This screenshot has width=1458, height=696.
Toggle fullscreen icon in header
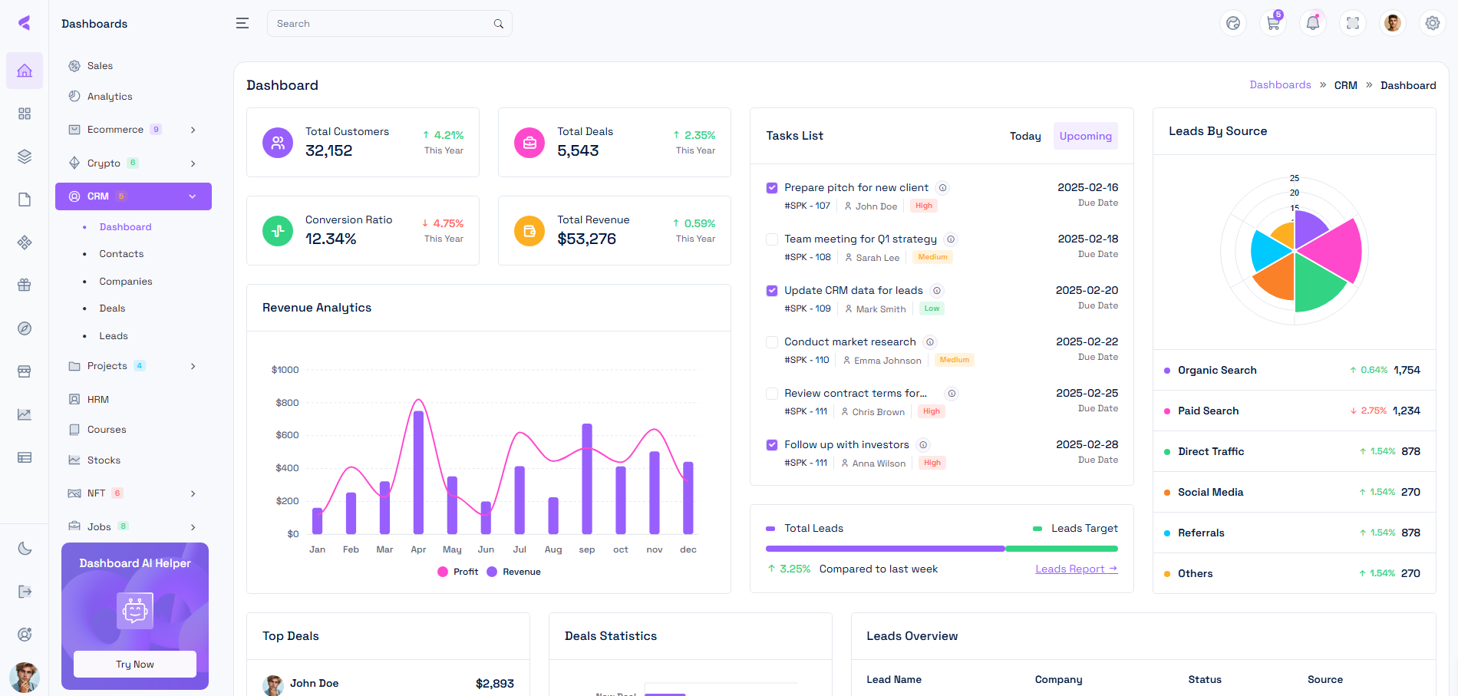pos(1353,23)
